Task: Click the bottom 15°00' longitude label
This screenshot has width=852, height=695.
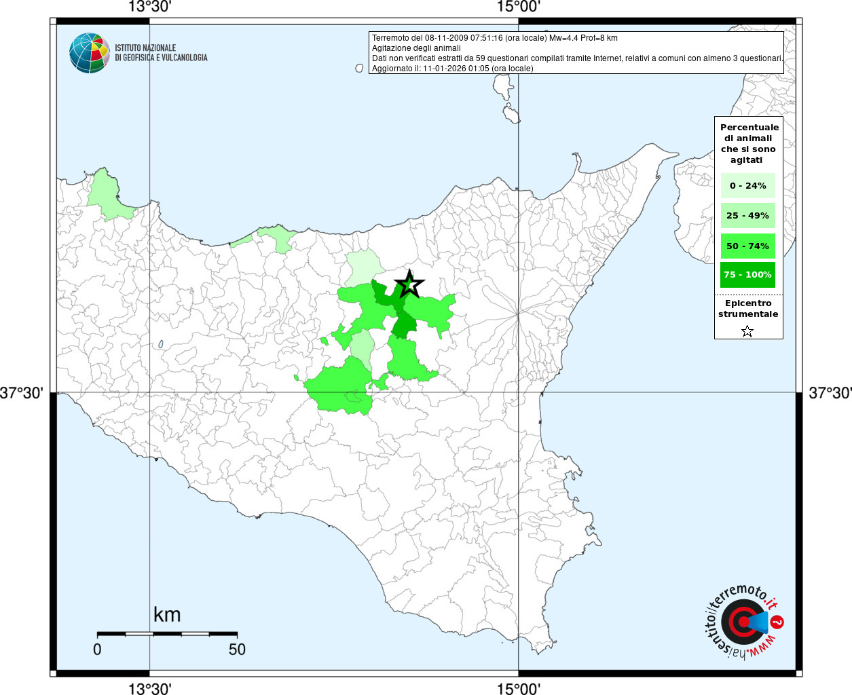Action: 519,688
